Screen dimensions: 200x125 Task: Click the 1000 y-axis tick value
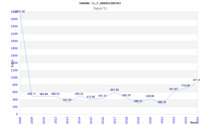tap(14, 77)
